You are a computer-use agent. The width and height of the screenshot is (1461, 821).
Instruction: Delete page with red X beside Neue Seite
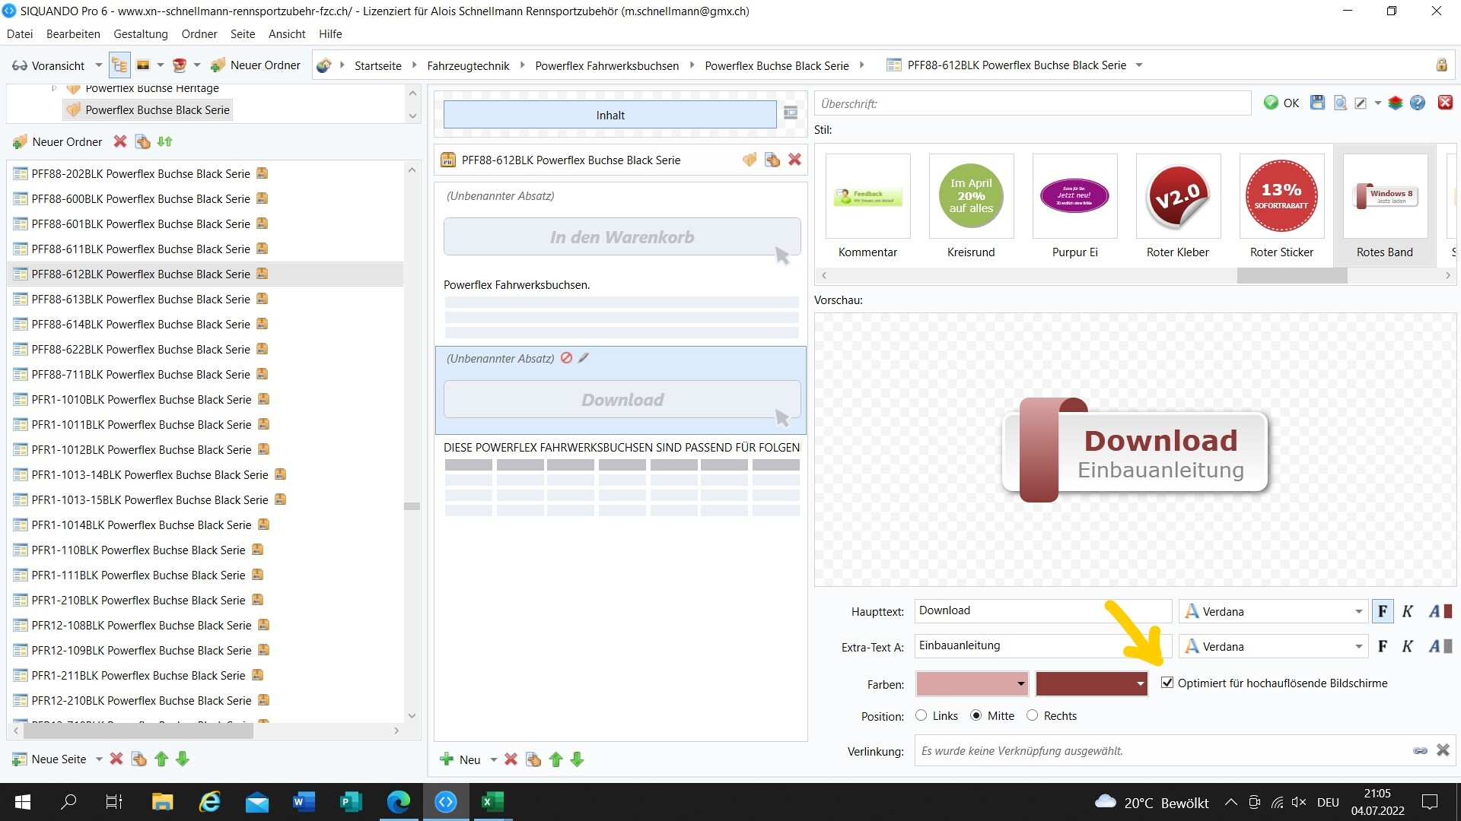click(116, 759)
